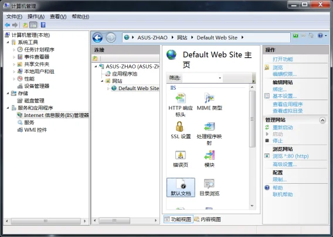Select 磁盘管理 in the tree
The image size is (333, 237).
(34, 101)
